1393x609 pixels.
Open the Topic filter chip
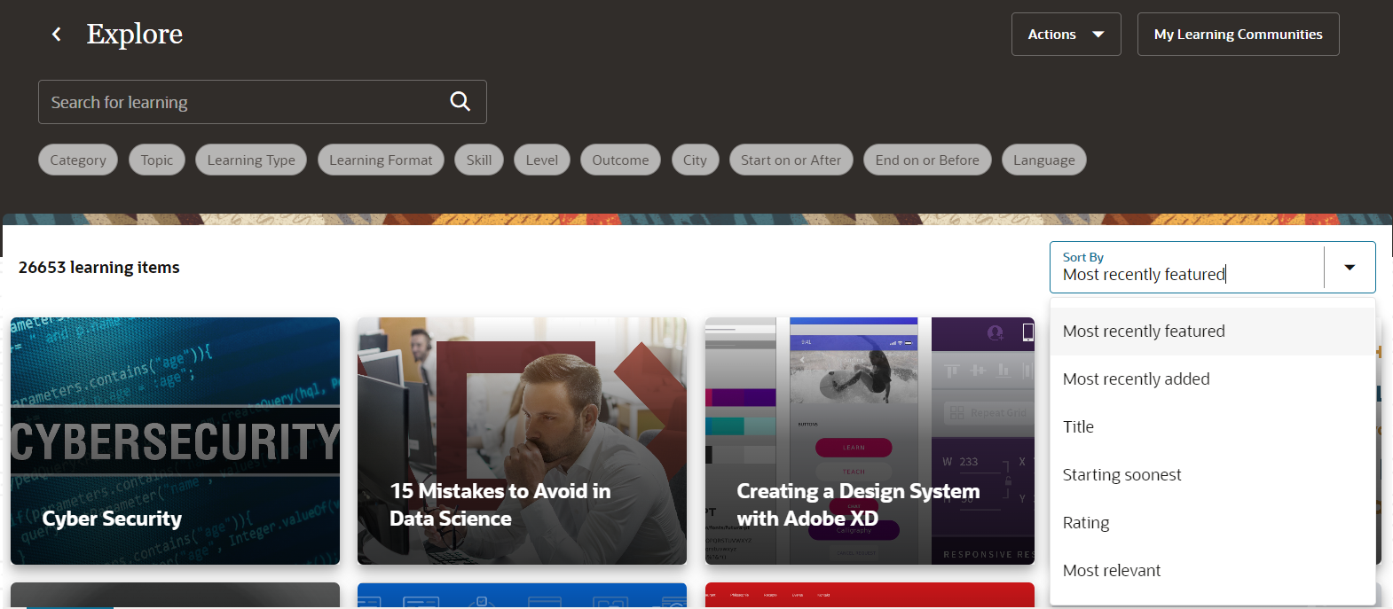coord(157,160)
